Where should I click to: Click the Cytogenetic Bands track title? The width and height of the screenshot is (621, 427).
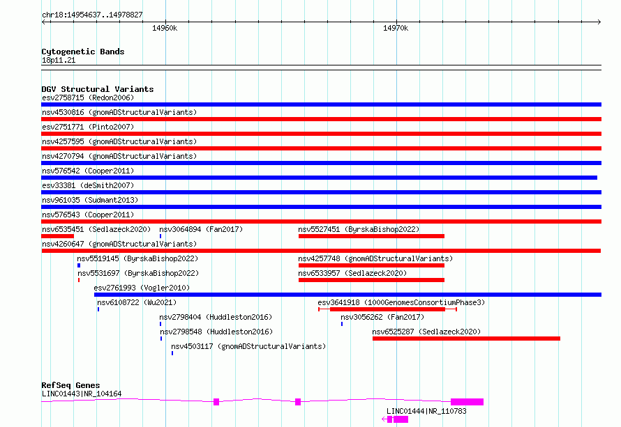click(x=83, y=52)
